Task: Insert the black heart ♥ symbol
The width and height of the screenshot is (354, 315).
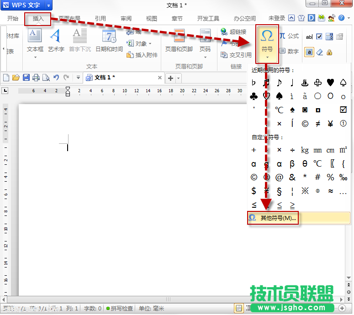Action: (x=330, y=83)
